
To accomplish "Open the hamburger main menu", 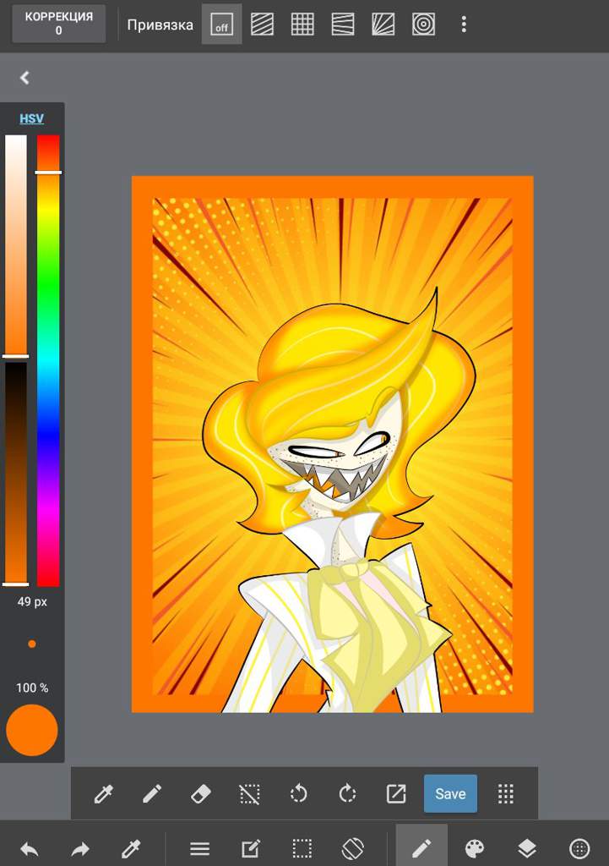I will [199, 848].
